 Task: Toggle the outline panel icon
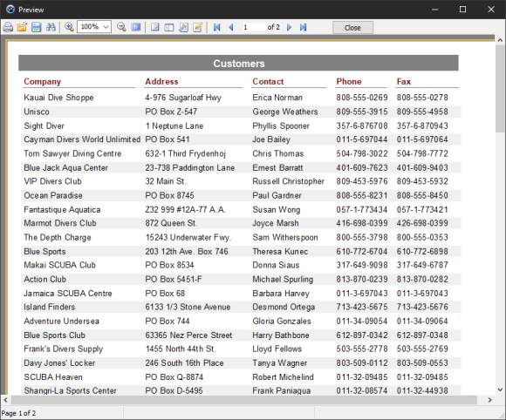point(154,27)
